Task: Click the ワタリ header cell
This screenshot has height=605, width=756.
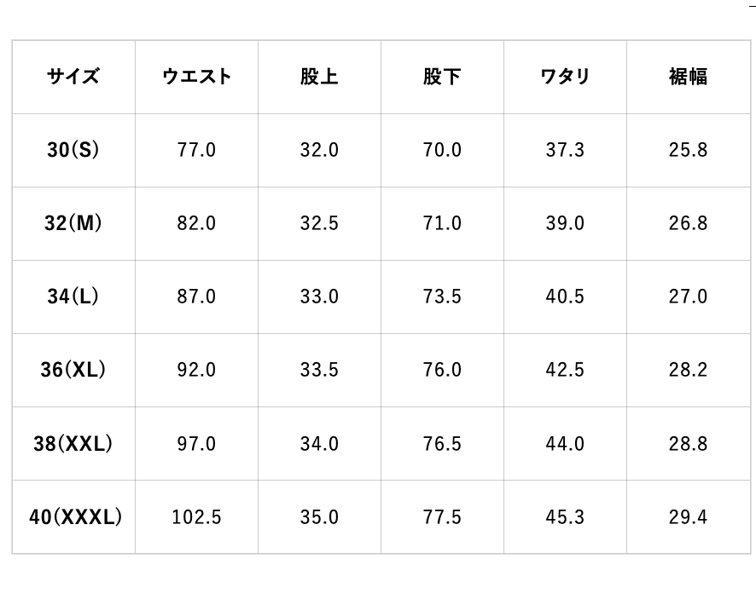Action: pos(565,77)
